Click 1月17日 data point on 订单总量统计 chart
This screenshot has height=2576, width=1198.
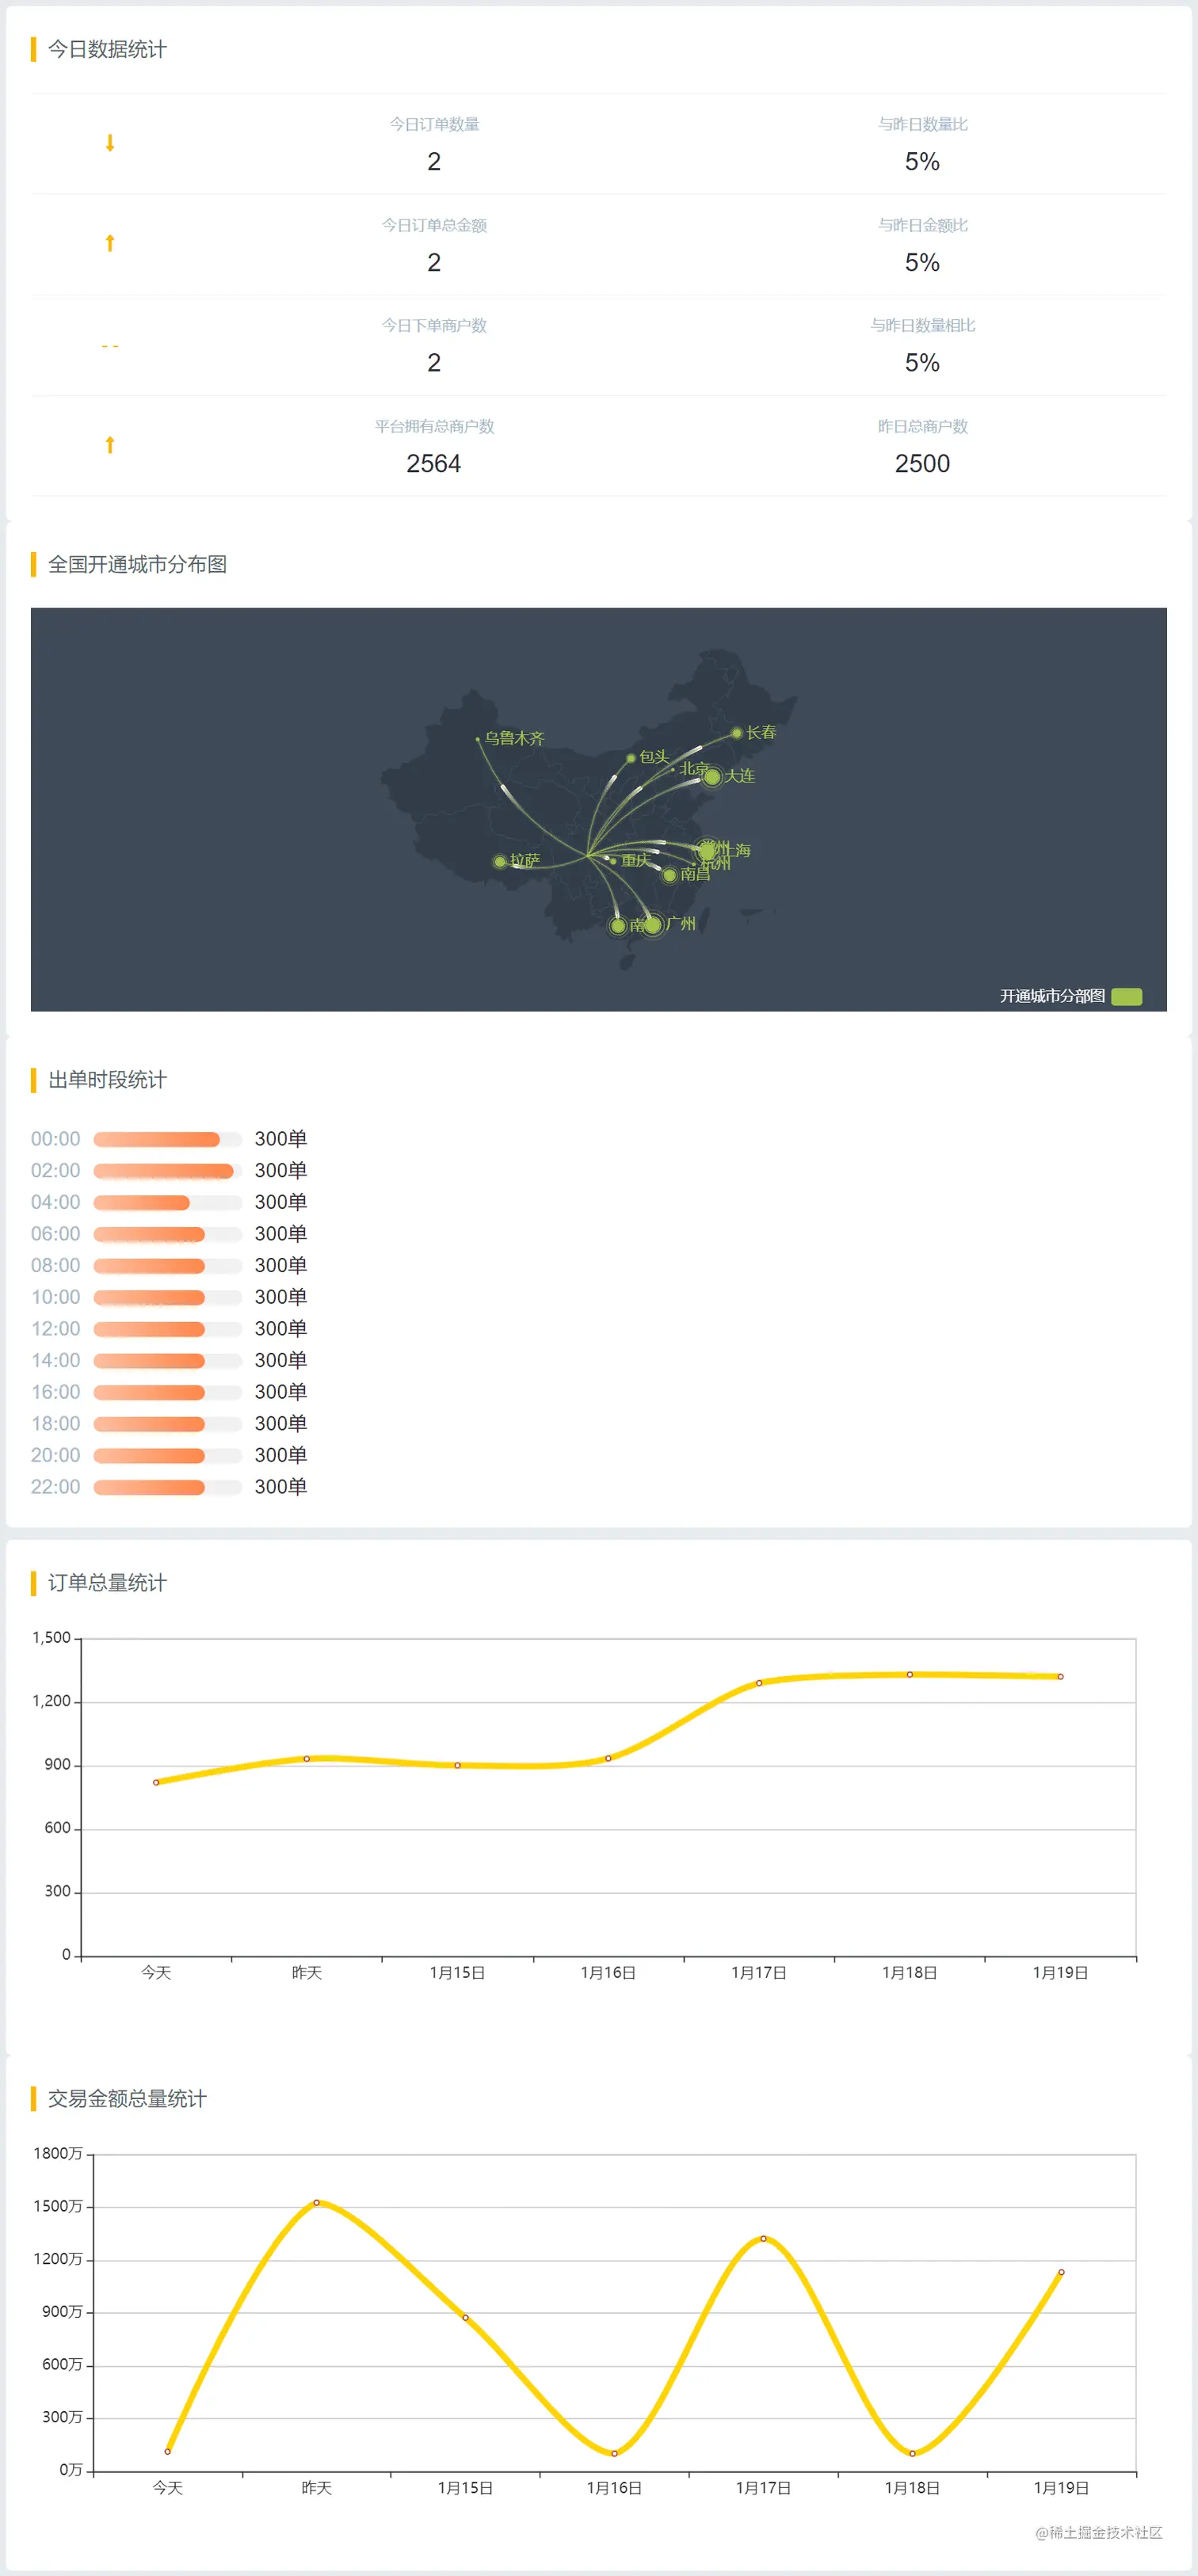(759, 1683)
